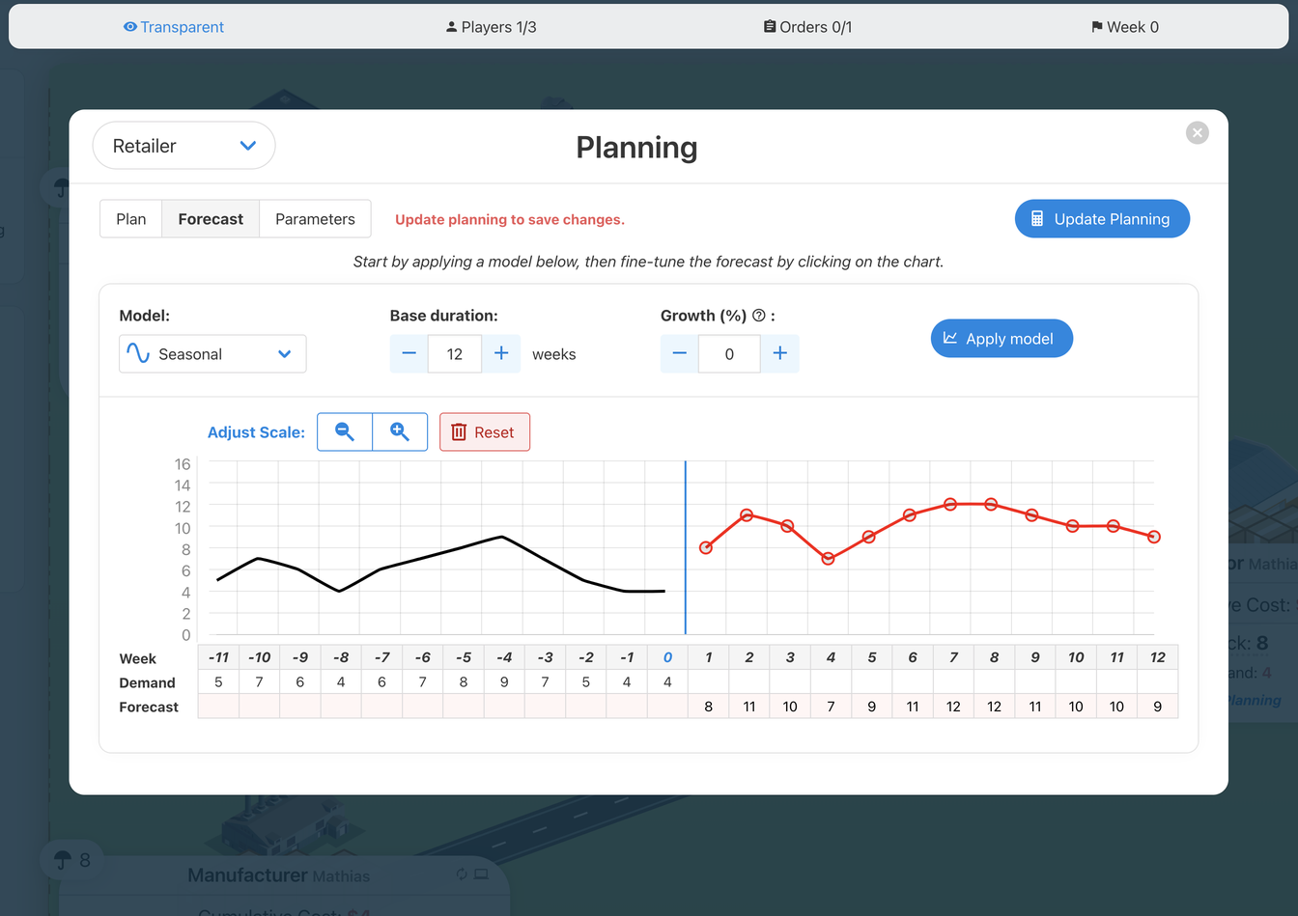
Task: Click demand value for week -4
Action: (504, 682)
